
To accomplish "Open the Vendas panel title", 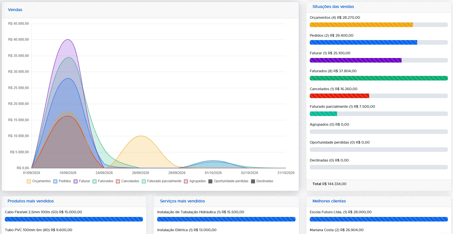I will pos(15,10).
